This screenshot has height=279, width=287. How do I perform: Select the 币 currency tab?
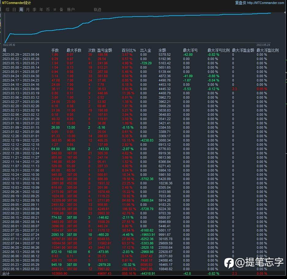click(x=48, y=9)
